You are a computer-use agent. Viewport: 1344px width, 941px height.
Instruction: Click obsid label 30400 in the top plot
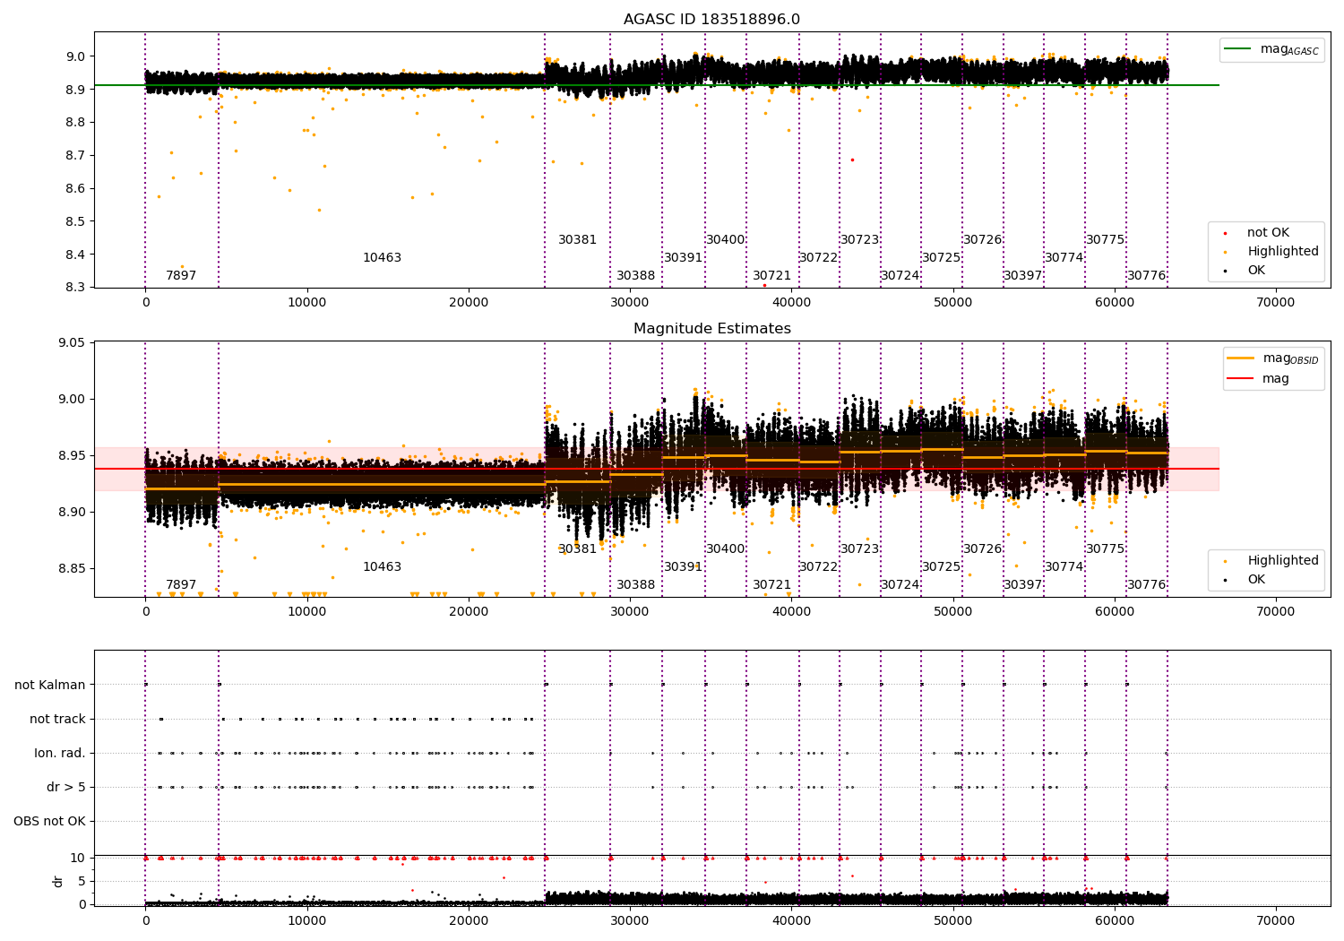[725, 240]
